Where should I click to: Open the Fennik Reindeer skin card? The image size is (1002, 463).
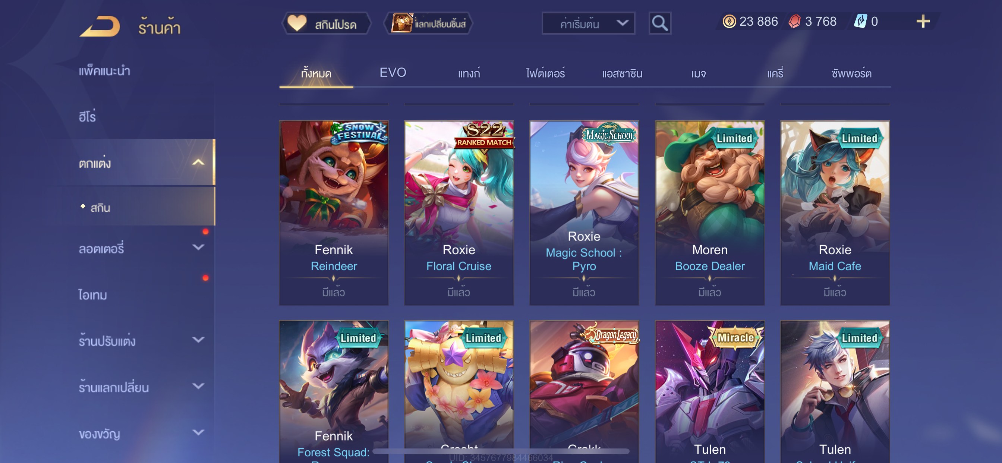(x=334, y=213)
